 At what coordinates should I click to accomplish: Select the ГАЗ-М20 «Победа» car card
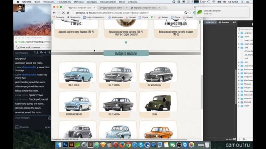coord(158,75)
